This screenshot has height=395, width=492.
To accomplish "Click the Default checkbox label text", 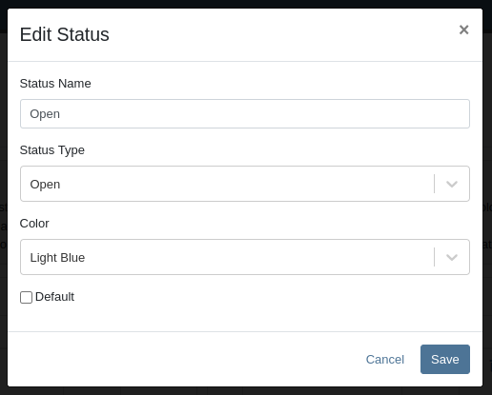I will pos(54,297).
